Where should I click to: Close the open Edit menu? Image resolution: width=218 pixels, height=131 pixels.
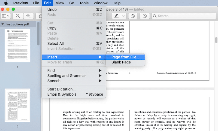point(47,3)
